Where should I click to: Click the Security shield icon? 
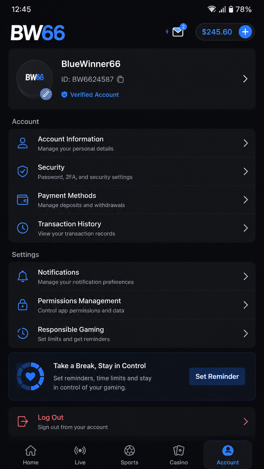(23, 171)
